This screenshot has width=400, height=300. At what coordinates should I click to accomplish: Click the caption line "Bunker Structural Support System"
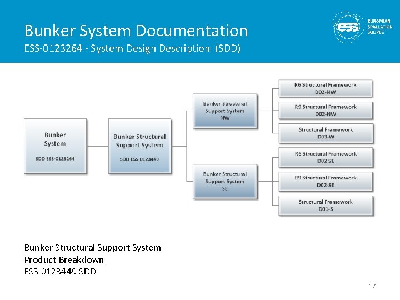pos(93,247)
